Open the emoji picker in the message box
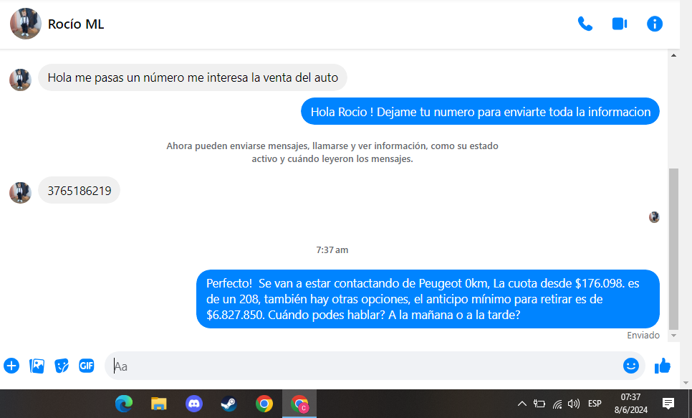692x418 pixels. pyautogui.click(x=630, y=366)
